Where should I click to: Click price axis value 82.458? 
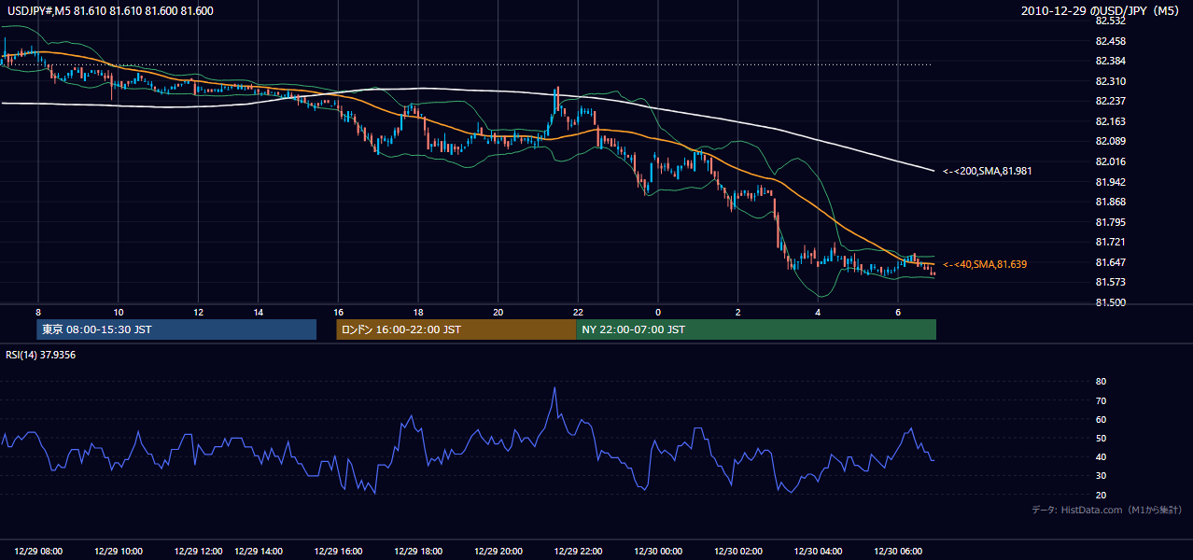[x=1112, y=41]
